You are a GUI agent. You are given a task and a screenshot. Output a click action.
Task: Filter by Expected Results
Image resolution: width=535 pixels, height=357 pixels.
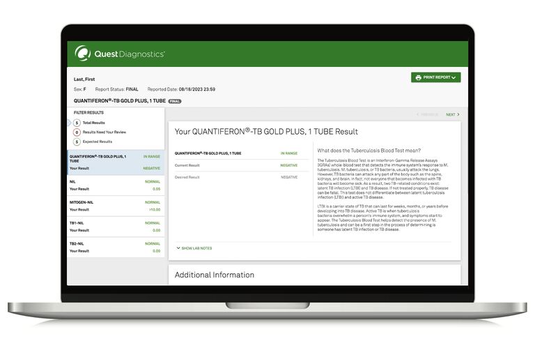pyautogui.click(x=97, y=142)
